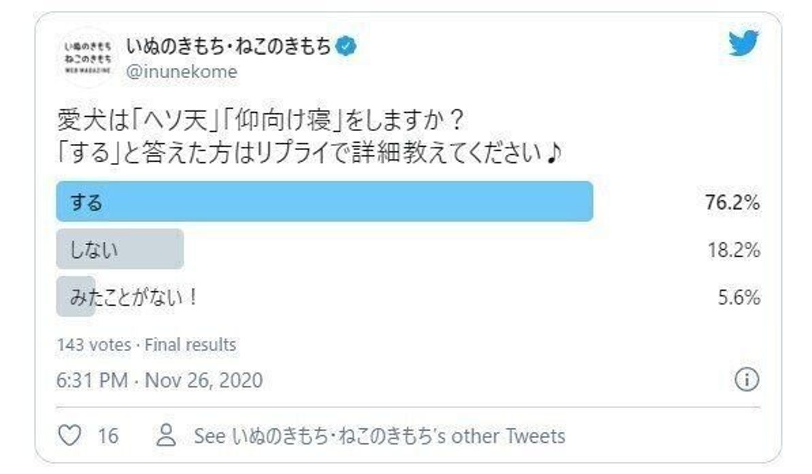Open the tweet info icon
812x474 pixels.
pyautogui.click(x=747, y=380)
